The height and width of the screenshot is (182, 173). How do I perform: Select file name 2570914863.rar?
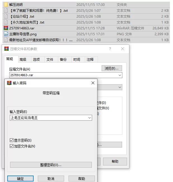click(22, 28)
